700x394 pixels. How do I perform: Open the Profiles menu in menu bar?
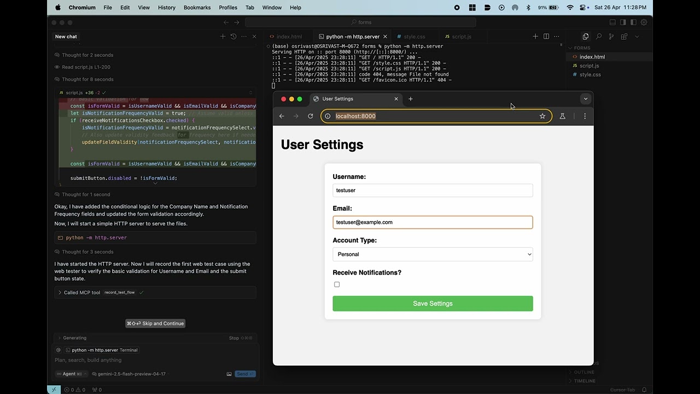[x=228, y=8]
